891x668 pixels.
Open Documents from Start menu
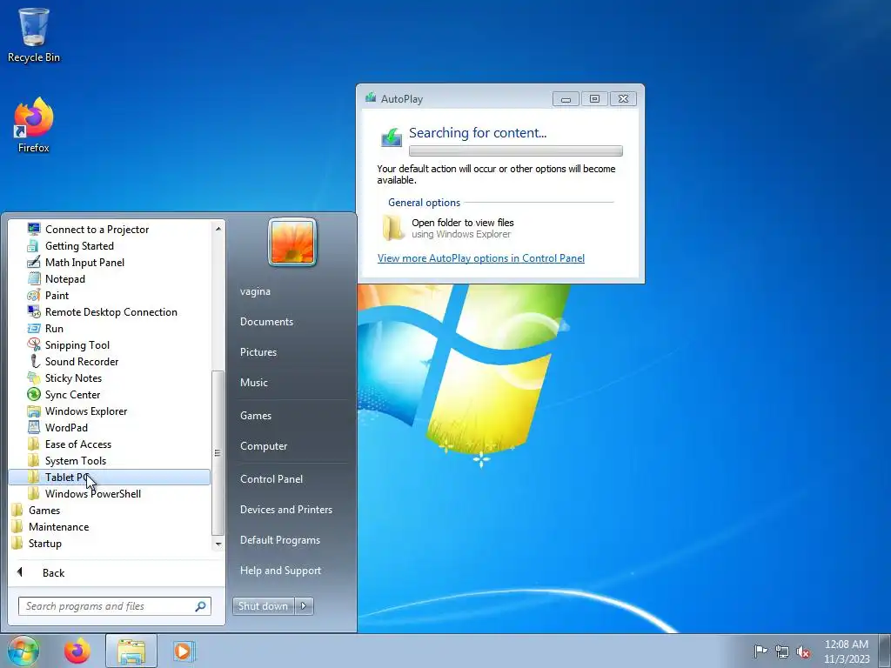coord(266,322)
